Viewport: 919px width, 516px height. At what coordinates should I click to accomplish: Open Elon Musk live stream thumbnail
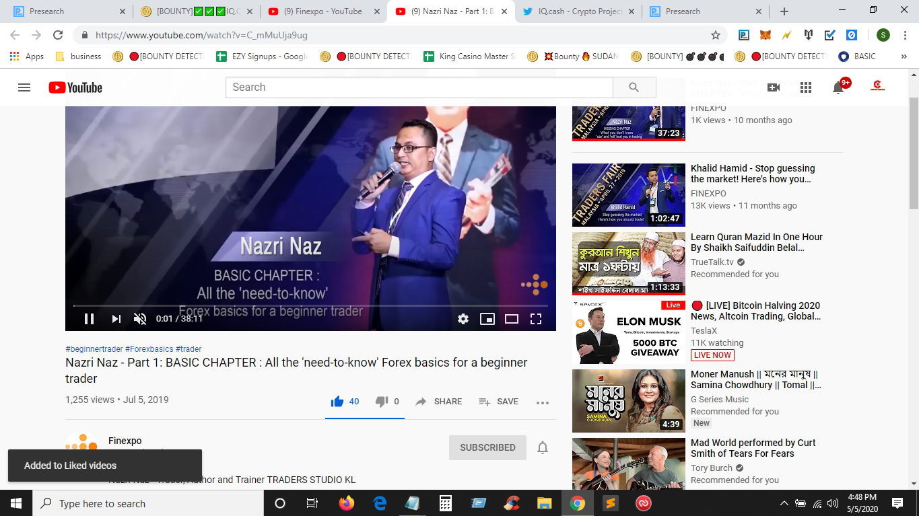pos(629,332)
